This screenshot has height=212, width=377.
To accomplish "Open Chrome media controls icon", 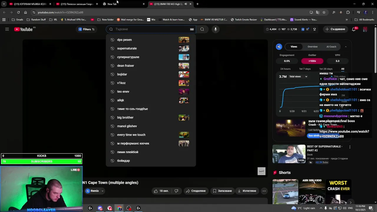I will pyautogui.click(x=358, y=12).
